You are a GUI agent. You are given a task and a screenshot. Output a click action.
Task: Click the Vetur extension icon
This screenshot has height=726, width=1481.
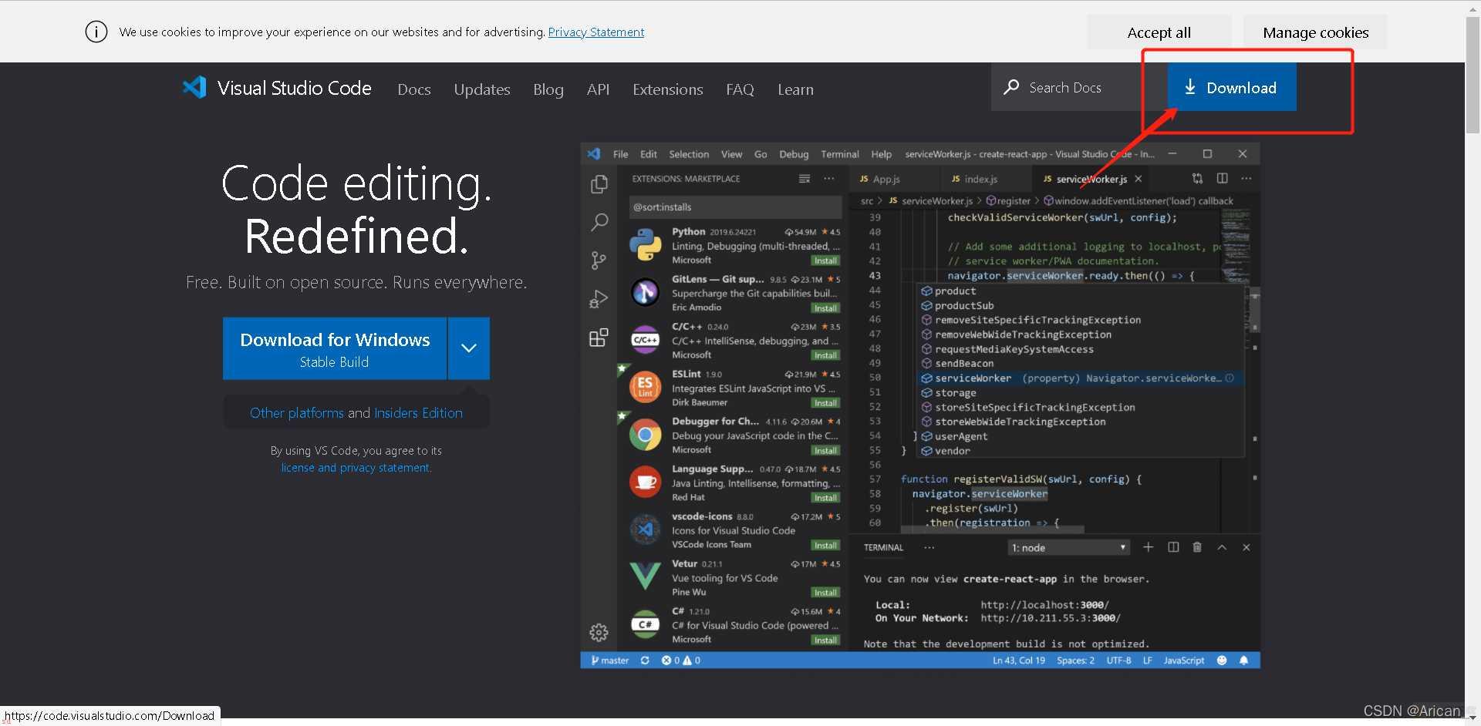(x=645, y=576)
